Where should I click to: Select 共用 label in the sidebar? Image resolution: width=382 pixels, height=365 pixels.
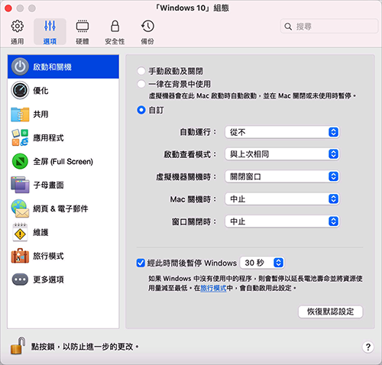point(40,114)
